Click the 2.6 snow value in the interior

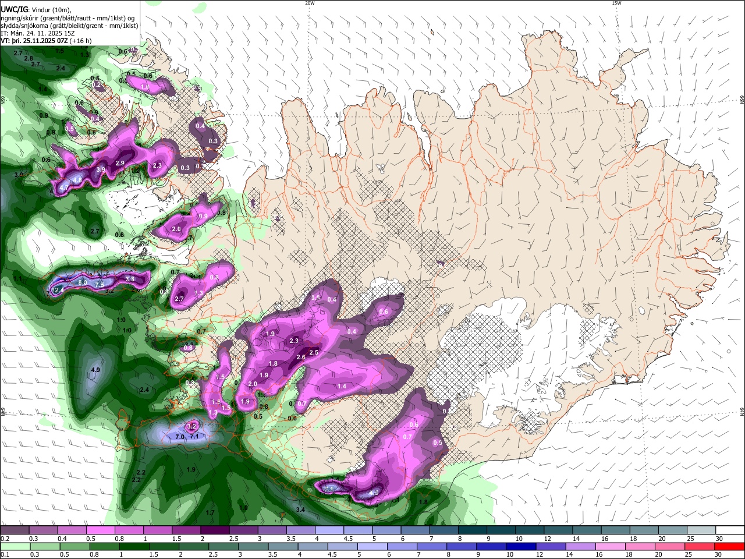click(301, 357)
